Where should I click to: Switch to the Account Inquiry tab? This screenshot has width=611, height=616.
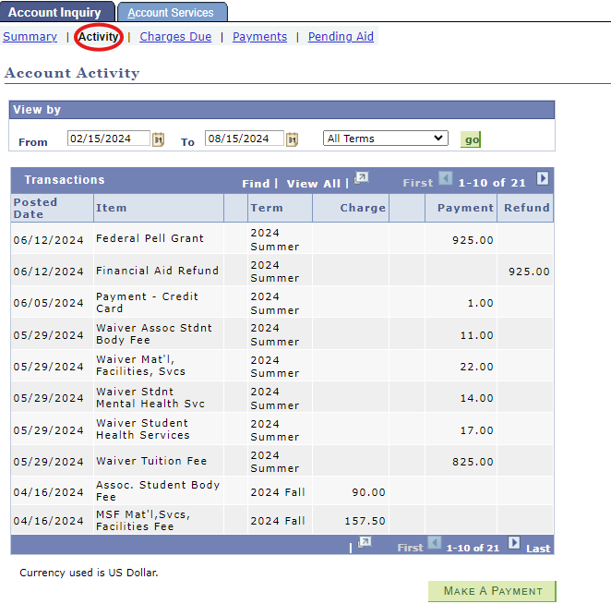click(x=55, y=12)
